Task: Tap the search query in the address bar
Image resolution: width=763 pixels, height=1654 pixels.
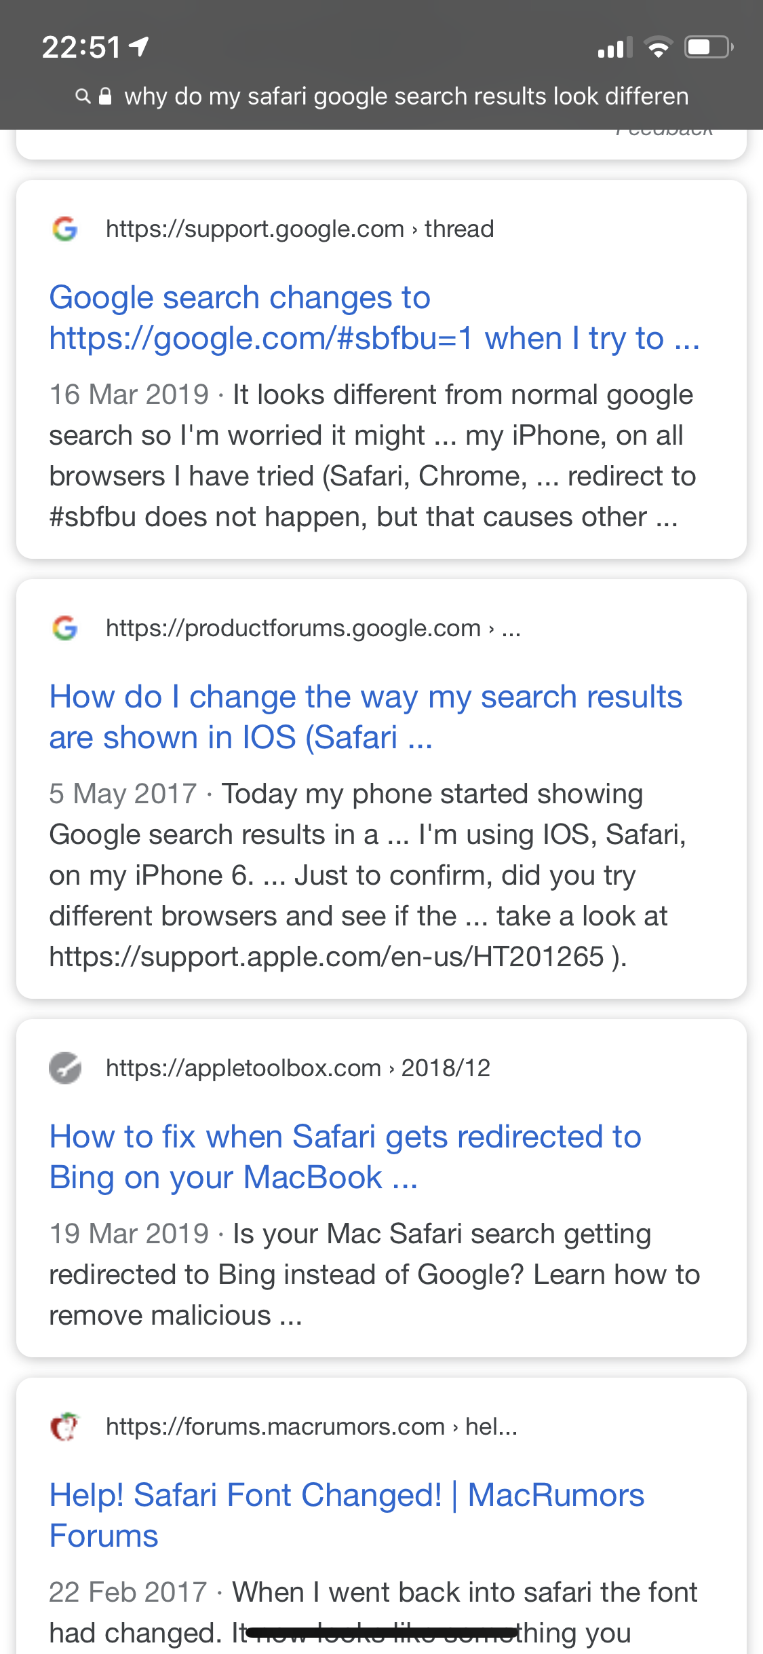Action: pos(406,96)
